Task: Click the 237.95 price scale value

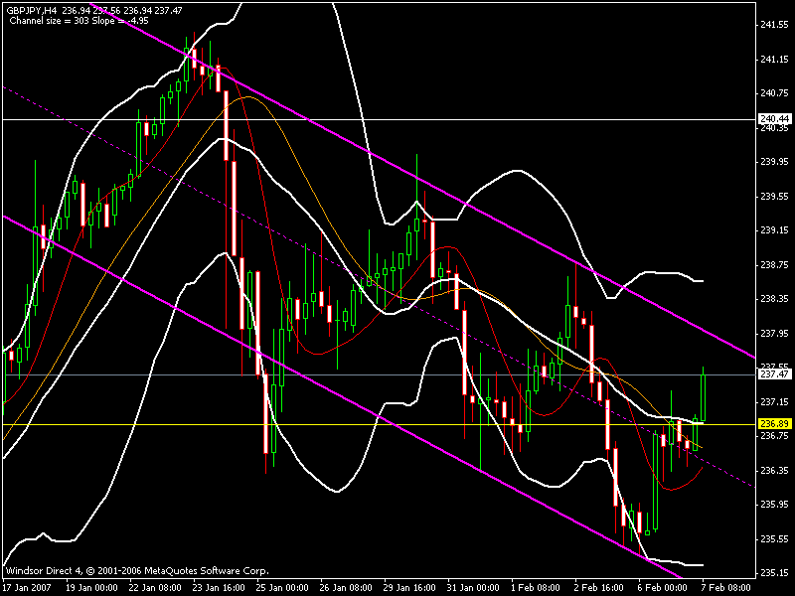Action: tap(775, 333)
